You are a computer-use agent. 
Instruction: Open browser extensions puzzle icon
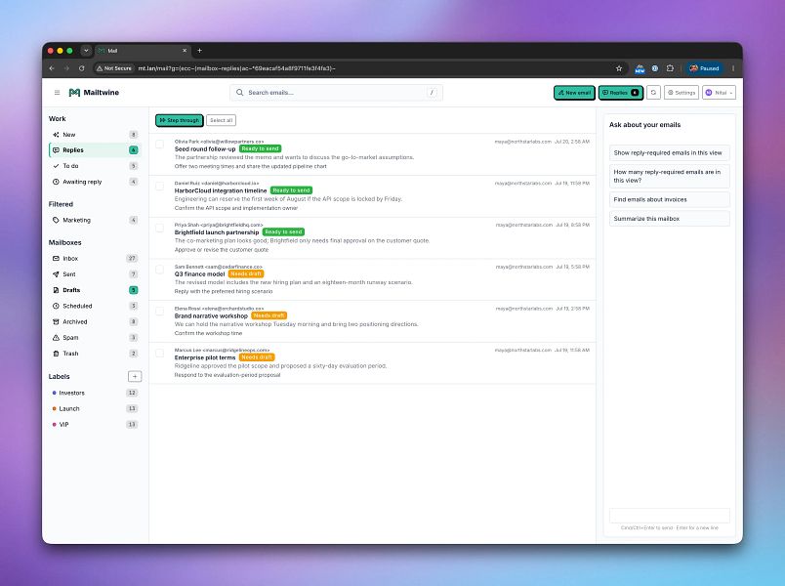tap(670, 68)
